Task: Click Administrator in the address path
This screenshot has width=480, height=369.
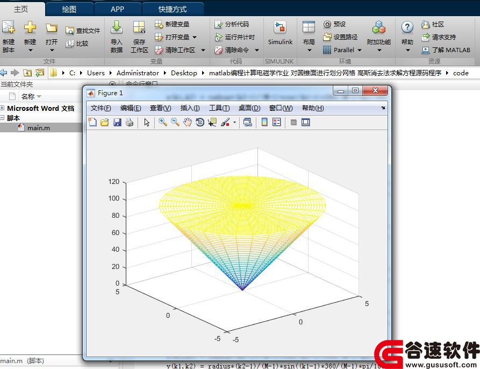Action: 138,73
